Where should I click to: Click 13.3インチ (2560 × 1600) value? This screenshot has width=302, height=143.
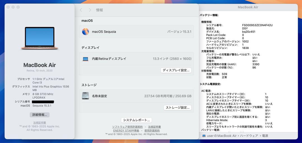click(172, 58)
